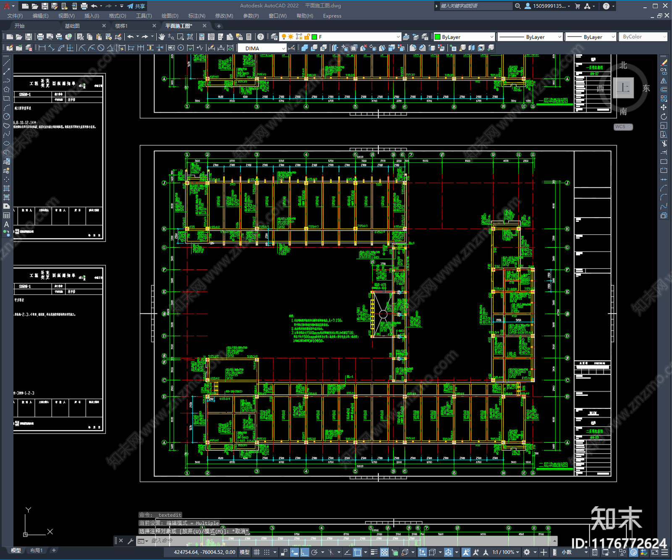672x560 pixels.
Task: Open the DIMA dimension style dropdown
Action: pyautogui.click(x=262, y=48)
